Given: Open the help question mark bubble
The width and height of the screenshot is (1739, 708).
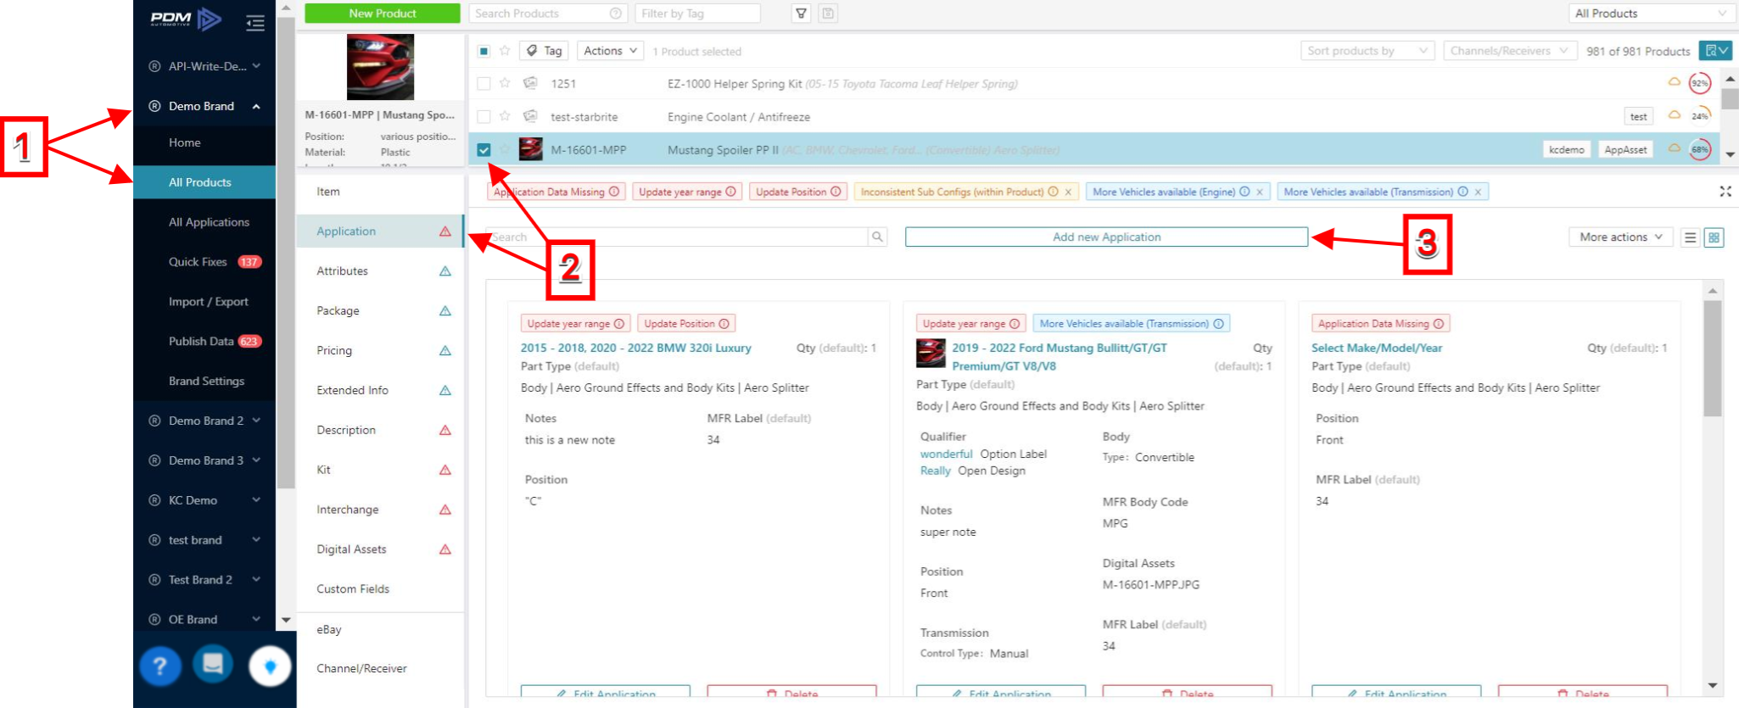Looking at the screenshot, I should pyautogui.click(x=159, y=666).
